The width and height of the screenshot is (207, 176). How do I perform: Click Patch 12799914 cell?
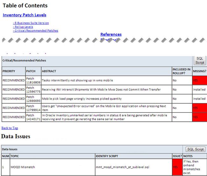pos(33,108)
